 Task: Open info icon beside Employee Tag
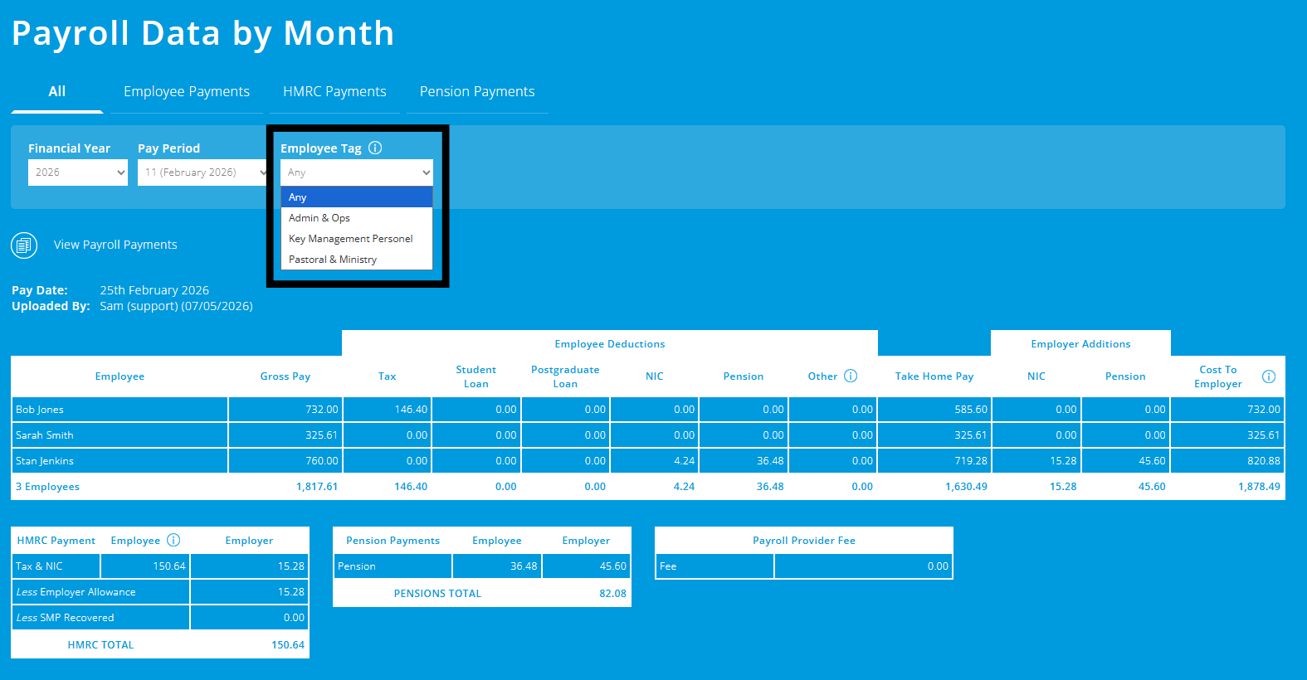[x=375, y=148]
